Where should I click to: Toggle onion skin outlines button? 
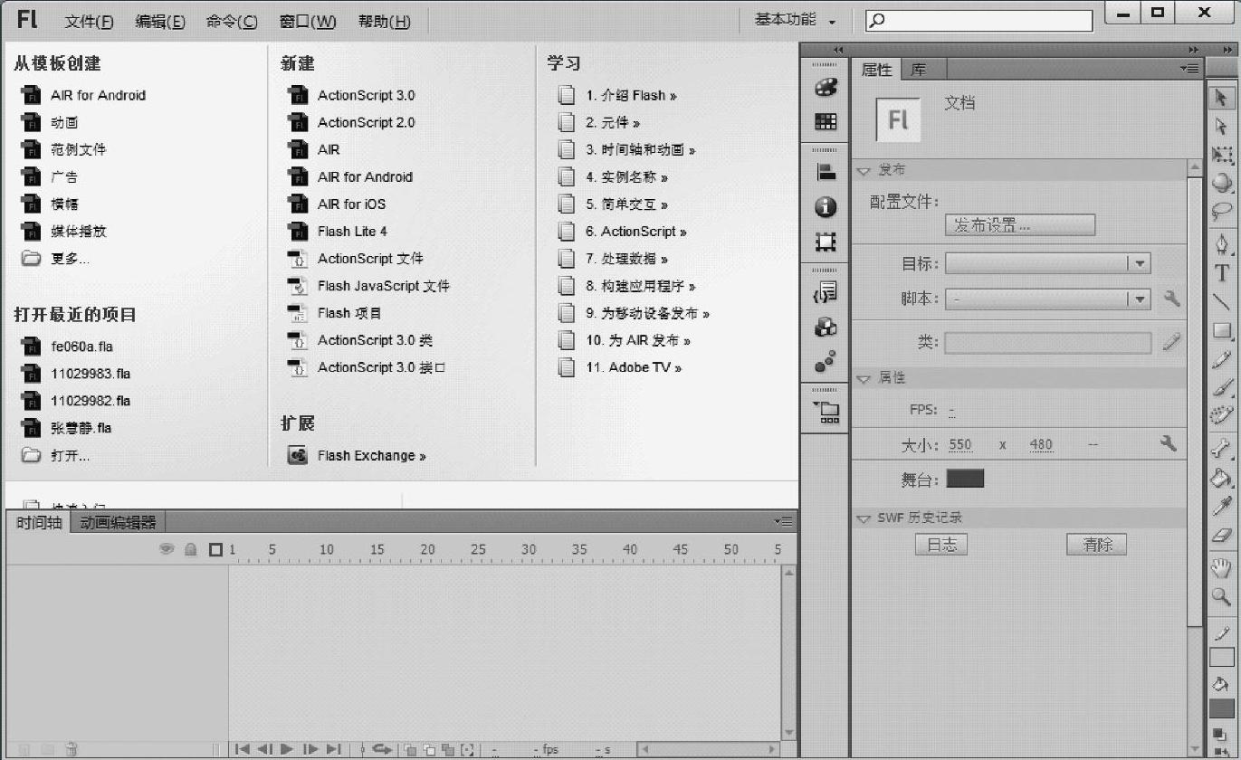pos(429,749)
